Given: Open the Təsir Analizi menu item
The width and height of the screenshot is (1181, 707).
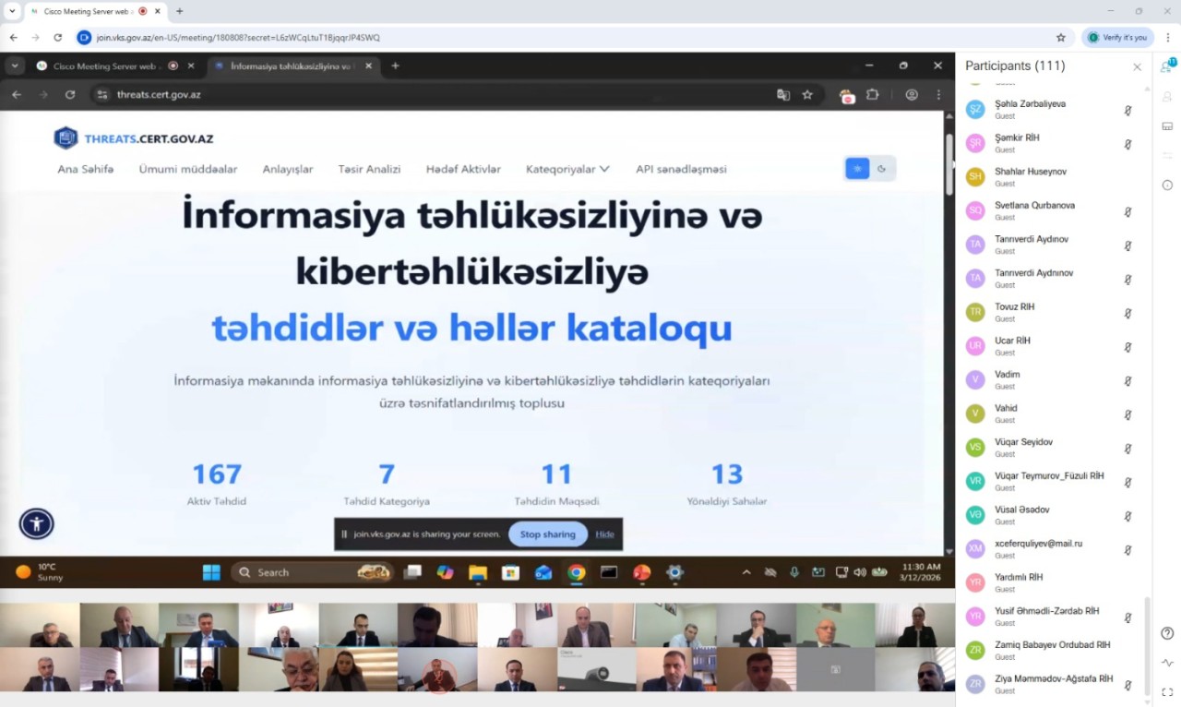Looking at the screenshot, I should tap(369, 169).
